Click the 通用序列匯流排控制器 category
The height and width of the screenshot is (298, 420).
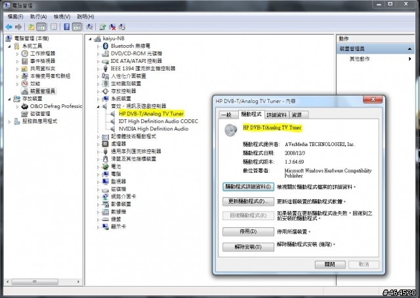[x=136, y=151]
